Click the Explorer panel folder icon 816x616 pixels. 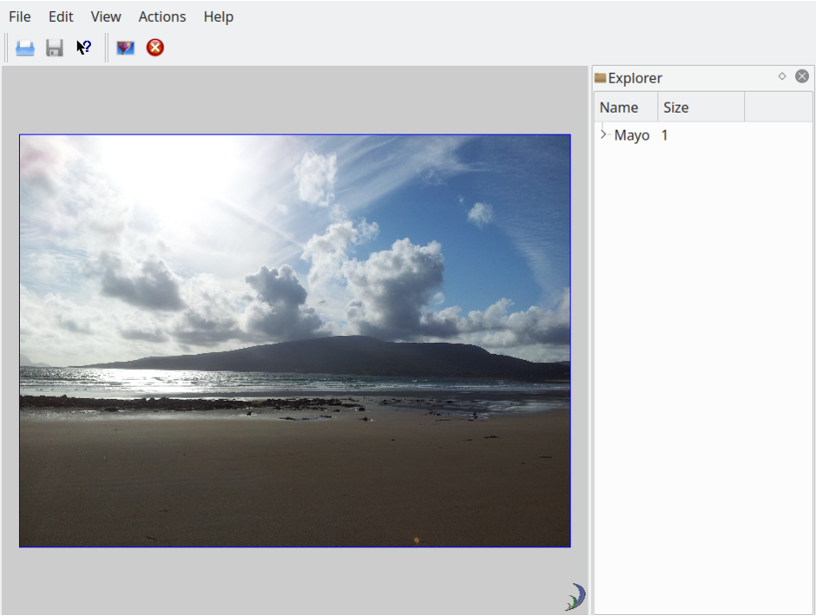600,78
